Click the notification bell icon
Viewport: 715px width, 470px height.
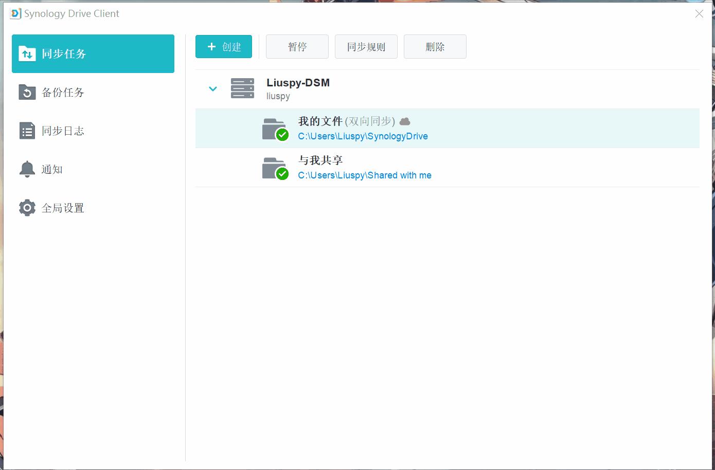click(x=27, y=169)
